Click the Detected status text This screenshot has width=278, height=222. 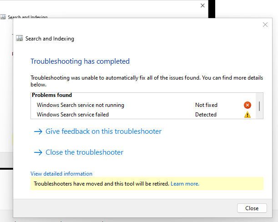point(206,115)
